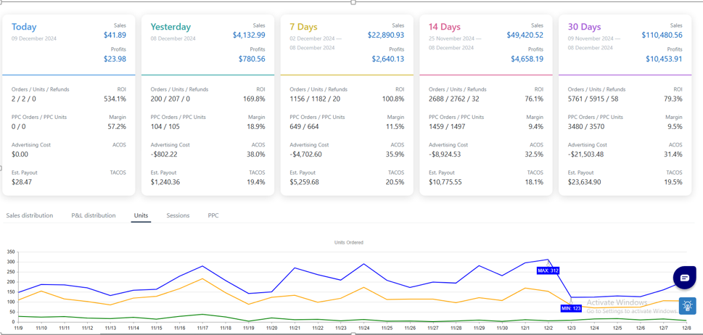
Task: Click the Yesterday card title
Action: [x=170, y=27]
